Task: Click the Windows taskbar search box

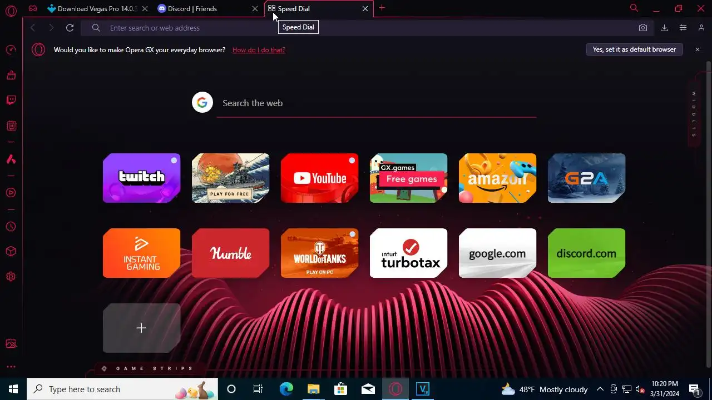Action: [122, 389]
